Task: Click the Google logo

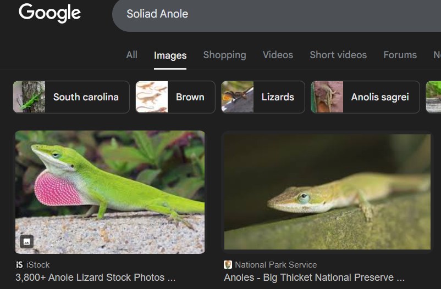Action: point(50,13)
